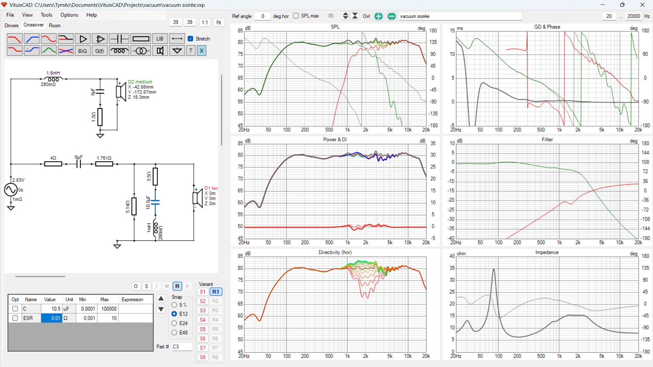Toggle the S mode button
The height and width of the screenshot is (367, 653).
[x=146, y=286]
